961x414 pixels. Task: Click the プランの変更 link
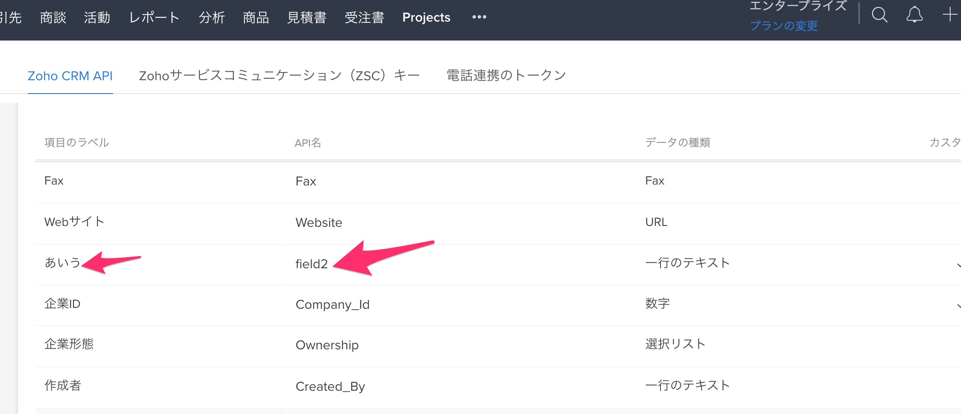pyautogui.click(x=784, y=26)
